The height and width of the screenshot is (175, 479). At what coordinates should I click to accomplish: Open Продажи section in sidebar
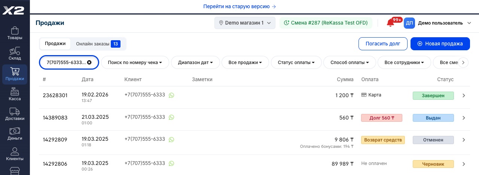coord(15,74)
